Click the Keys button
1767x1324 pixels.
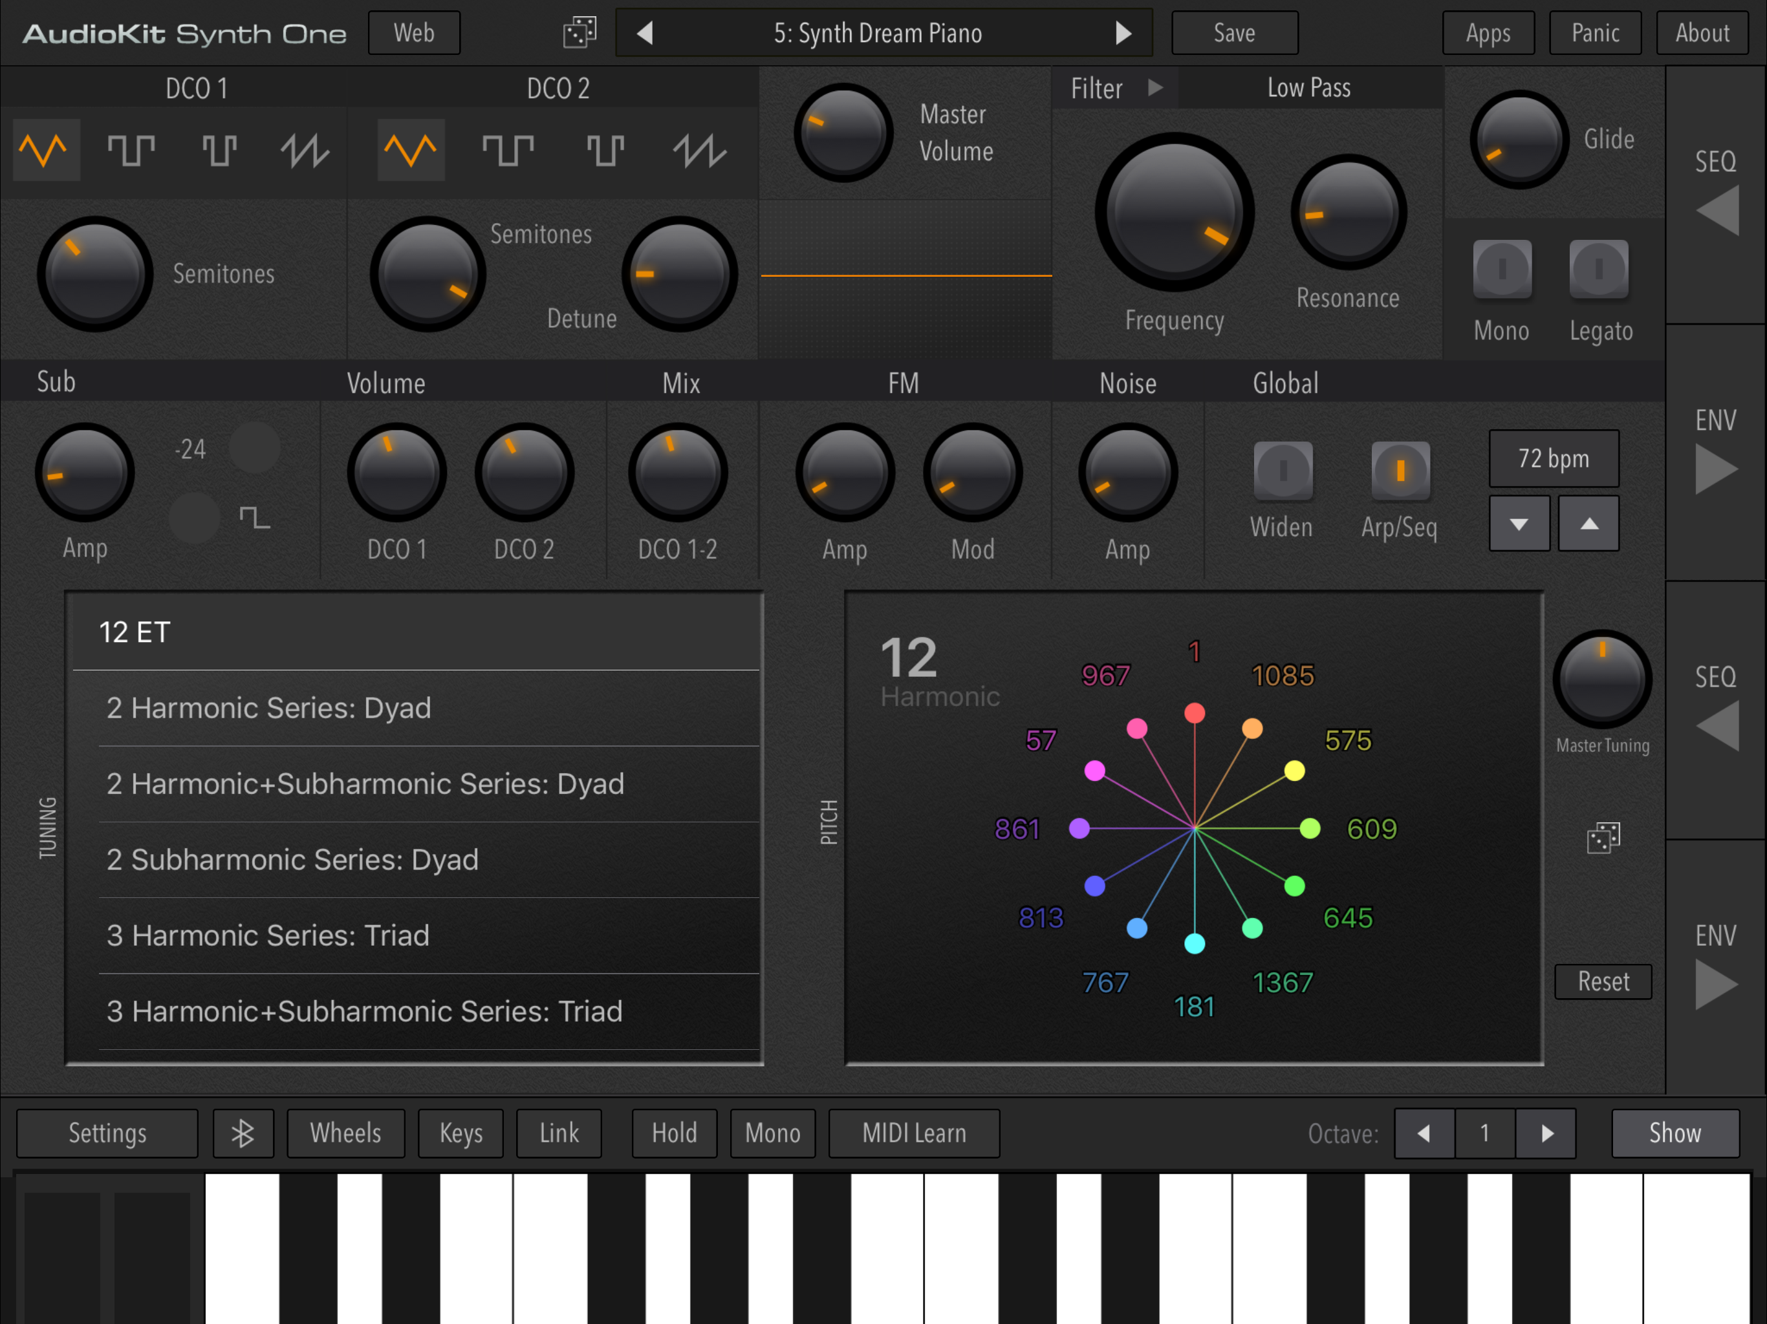point(461,1133)
